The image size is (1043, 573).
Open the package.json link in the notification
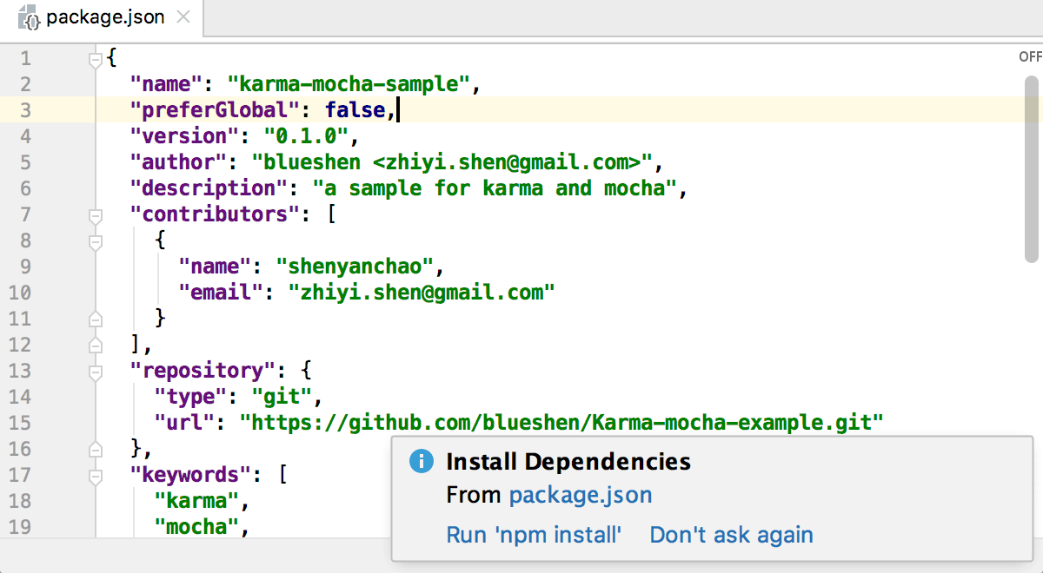[x=581, y=494]
